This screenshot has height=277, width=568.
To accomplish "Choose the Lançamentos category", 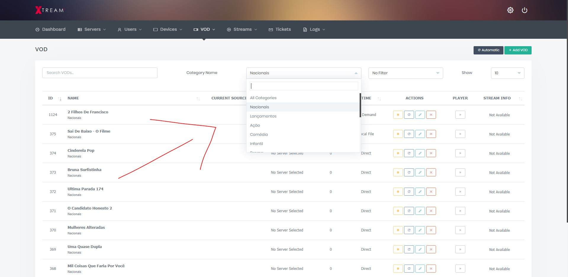I will (303, 116).
